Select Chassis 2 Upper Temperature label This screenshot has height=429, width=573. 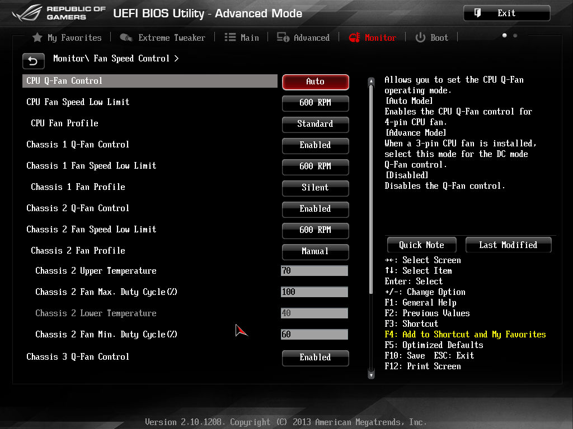click(96, 271)
